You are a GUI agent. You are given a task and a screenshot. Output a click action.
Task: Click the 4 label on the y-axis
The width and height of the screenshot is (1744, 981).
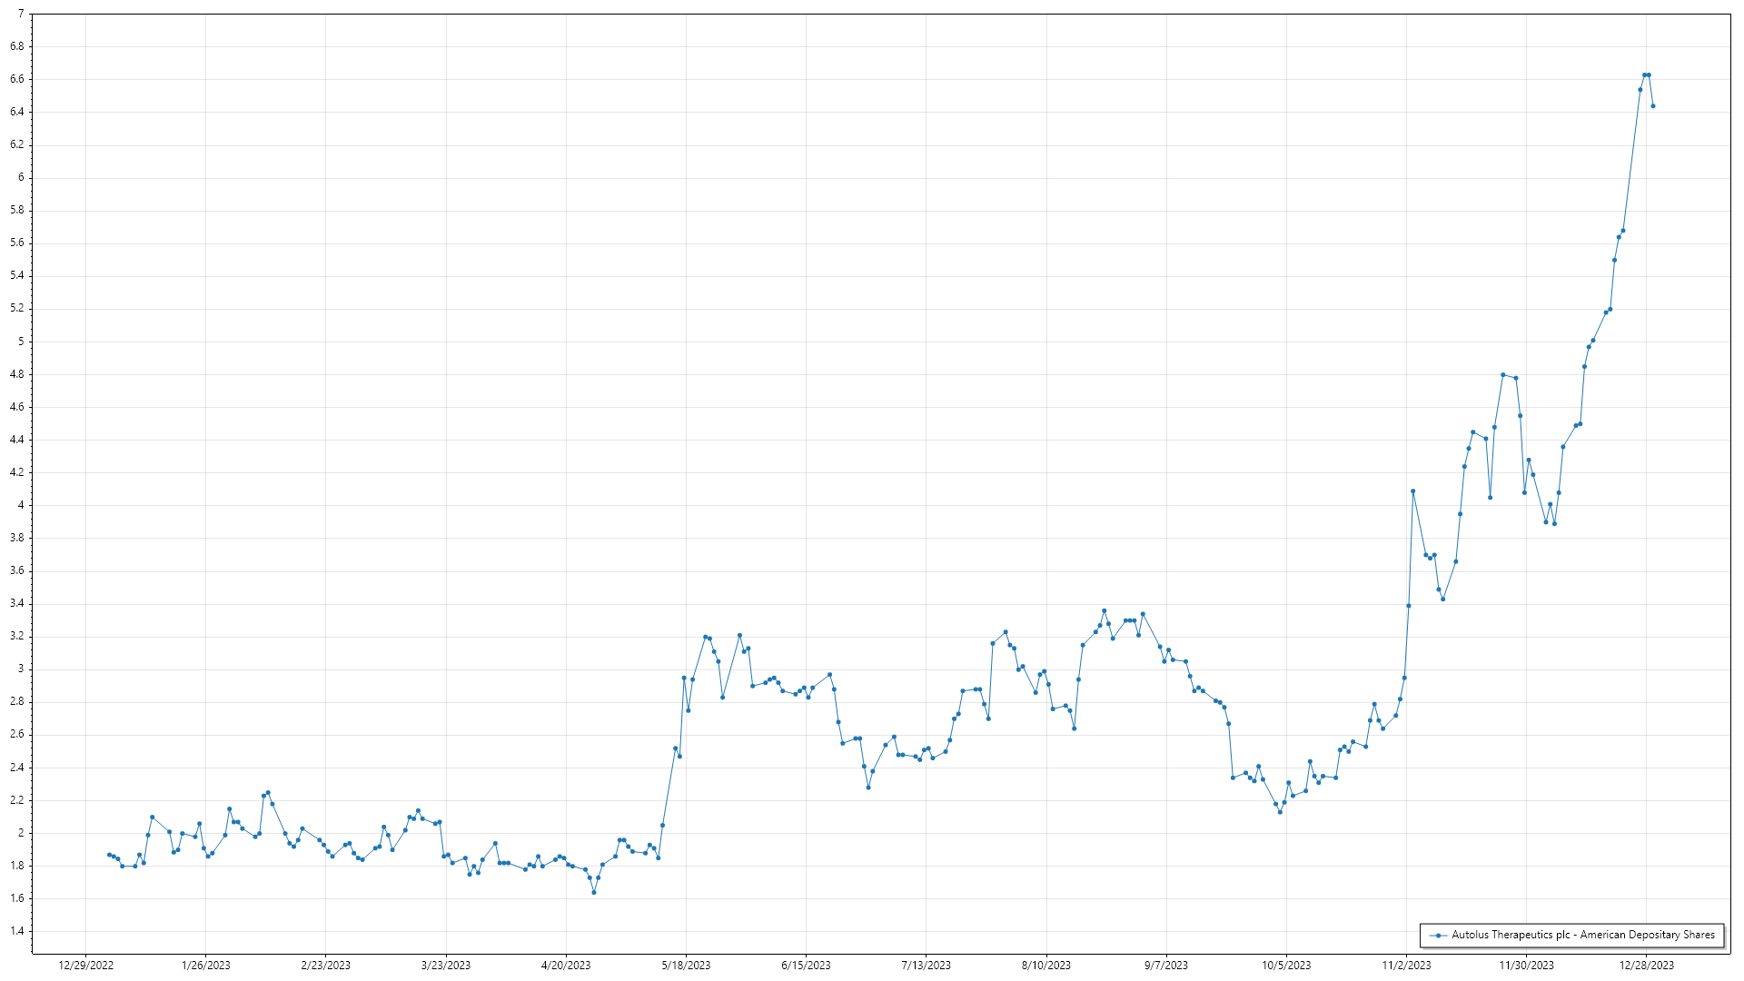(21, 506)
